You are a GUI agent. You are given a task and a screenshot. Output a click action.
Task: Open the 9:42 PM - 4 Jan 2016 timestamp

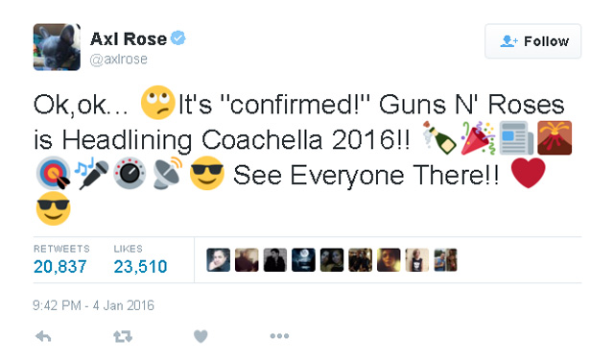click(x=94, y=305)
